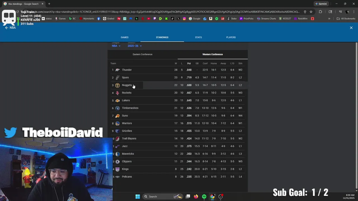Open the Myinstants bookmark
Screen dimensions: 358x201
pos(87,19)
